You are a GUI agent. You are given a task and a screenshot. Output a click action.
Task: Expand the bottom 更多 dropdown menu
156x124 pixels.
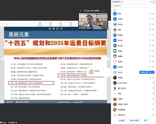(146, 120)
